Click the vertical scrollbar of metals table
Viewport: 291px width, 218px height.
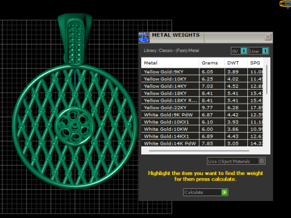[267, 79]
